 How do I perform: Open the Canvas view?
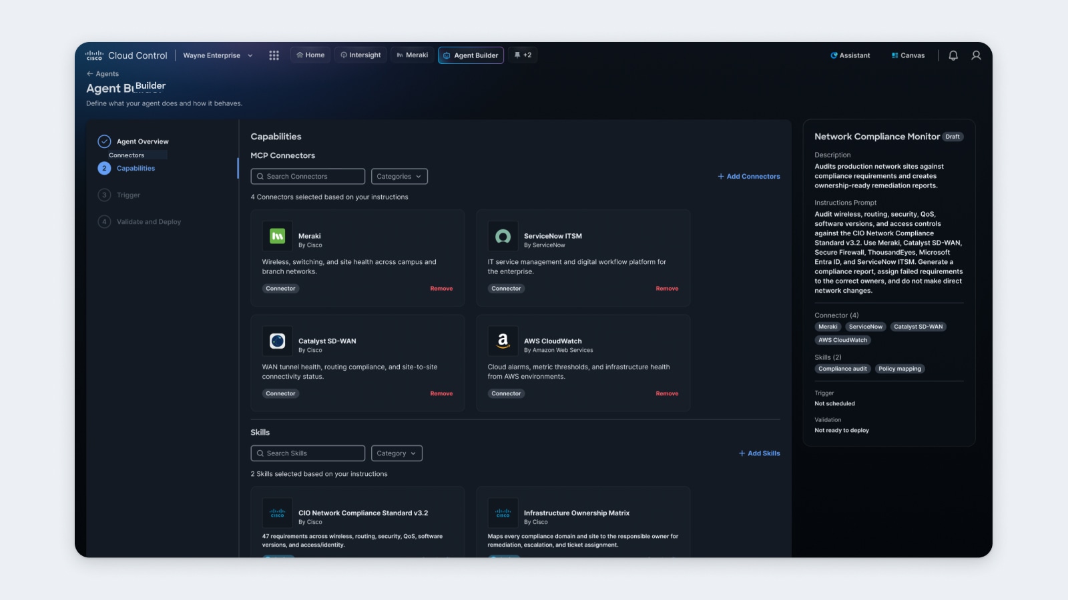[908, 55]
